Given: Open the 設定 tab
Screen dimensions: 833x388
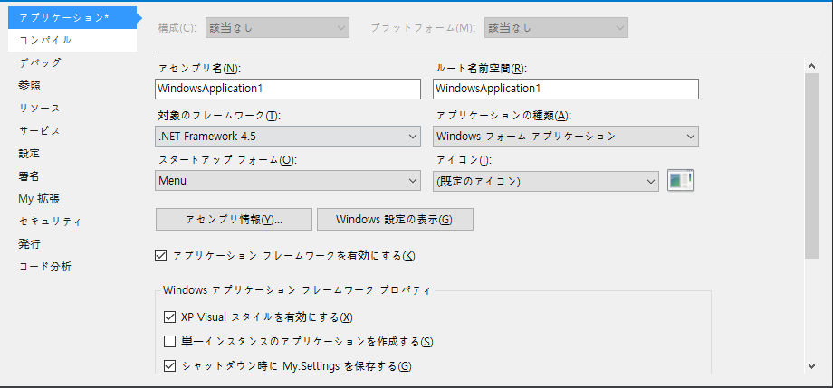Looking at the screenshot, I should [x=30, y=153].
